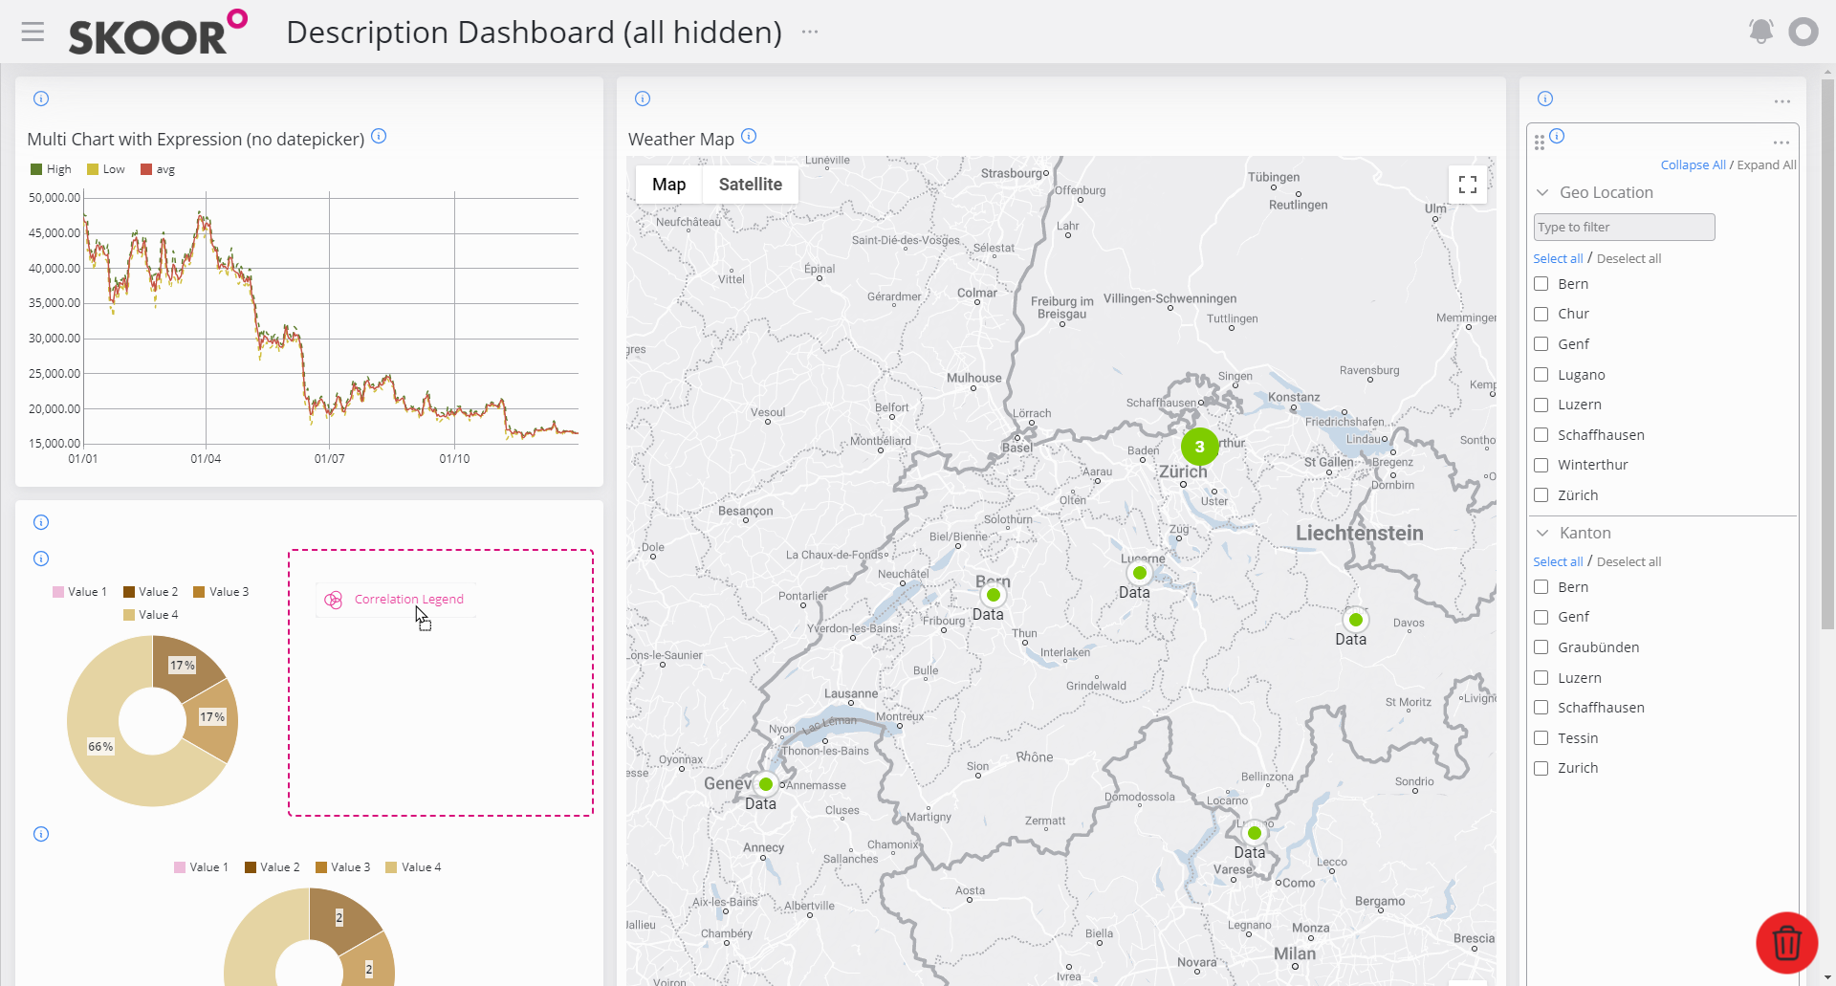Select all Kanton options

click(1558, 561)
